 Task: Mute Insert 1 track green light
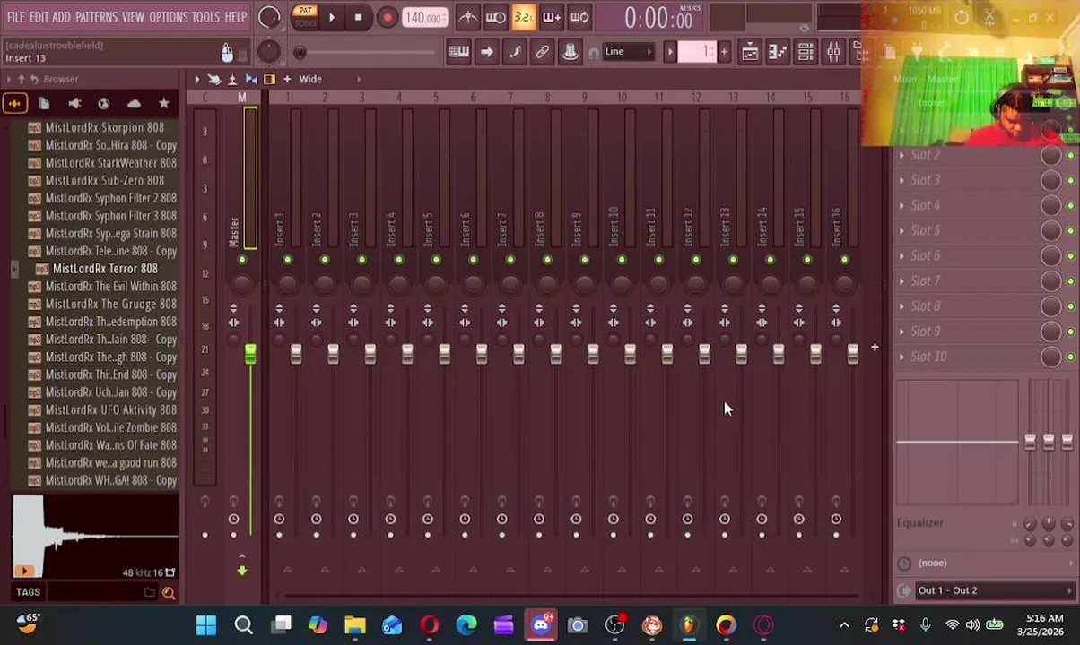click(x=287, y=260)
